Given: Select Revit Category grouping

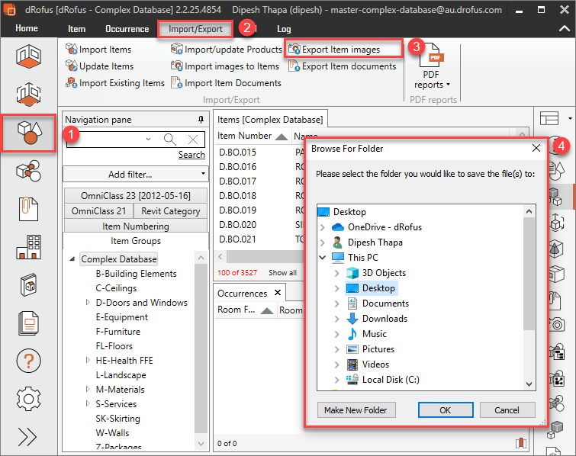Looking at the screenshot, I should pyautogui.click(x=170, y=210).
